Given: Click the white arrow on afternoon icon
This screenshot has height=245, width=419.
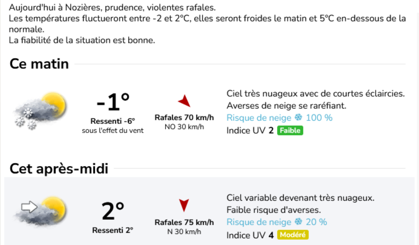Looking at the screenshot, I should pyautogui.click(x=29, y=207).
